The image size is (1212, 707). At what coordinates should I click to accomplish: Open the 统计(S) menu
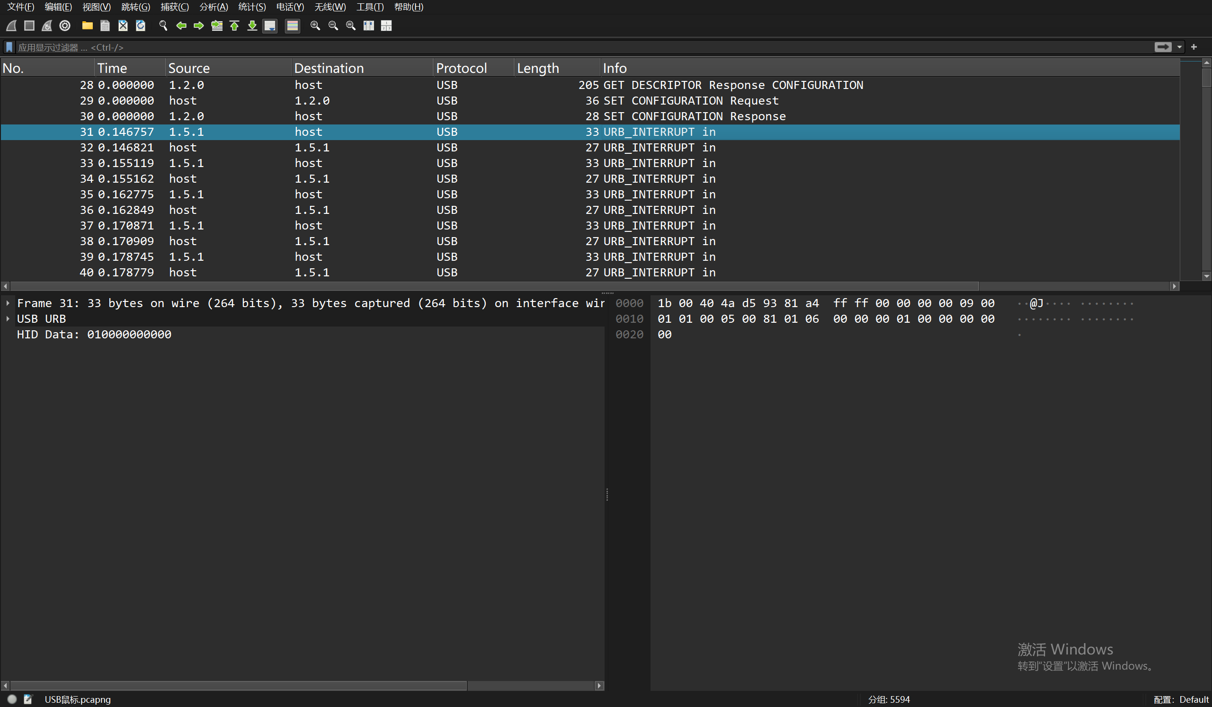(x=251, y=7)
